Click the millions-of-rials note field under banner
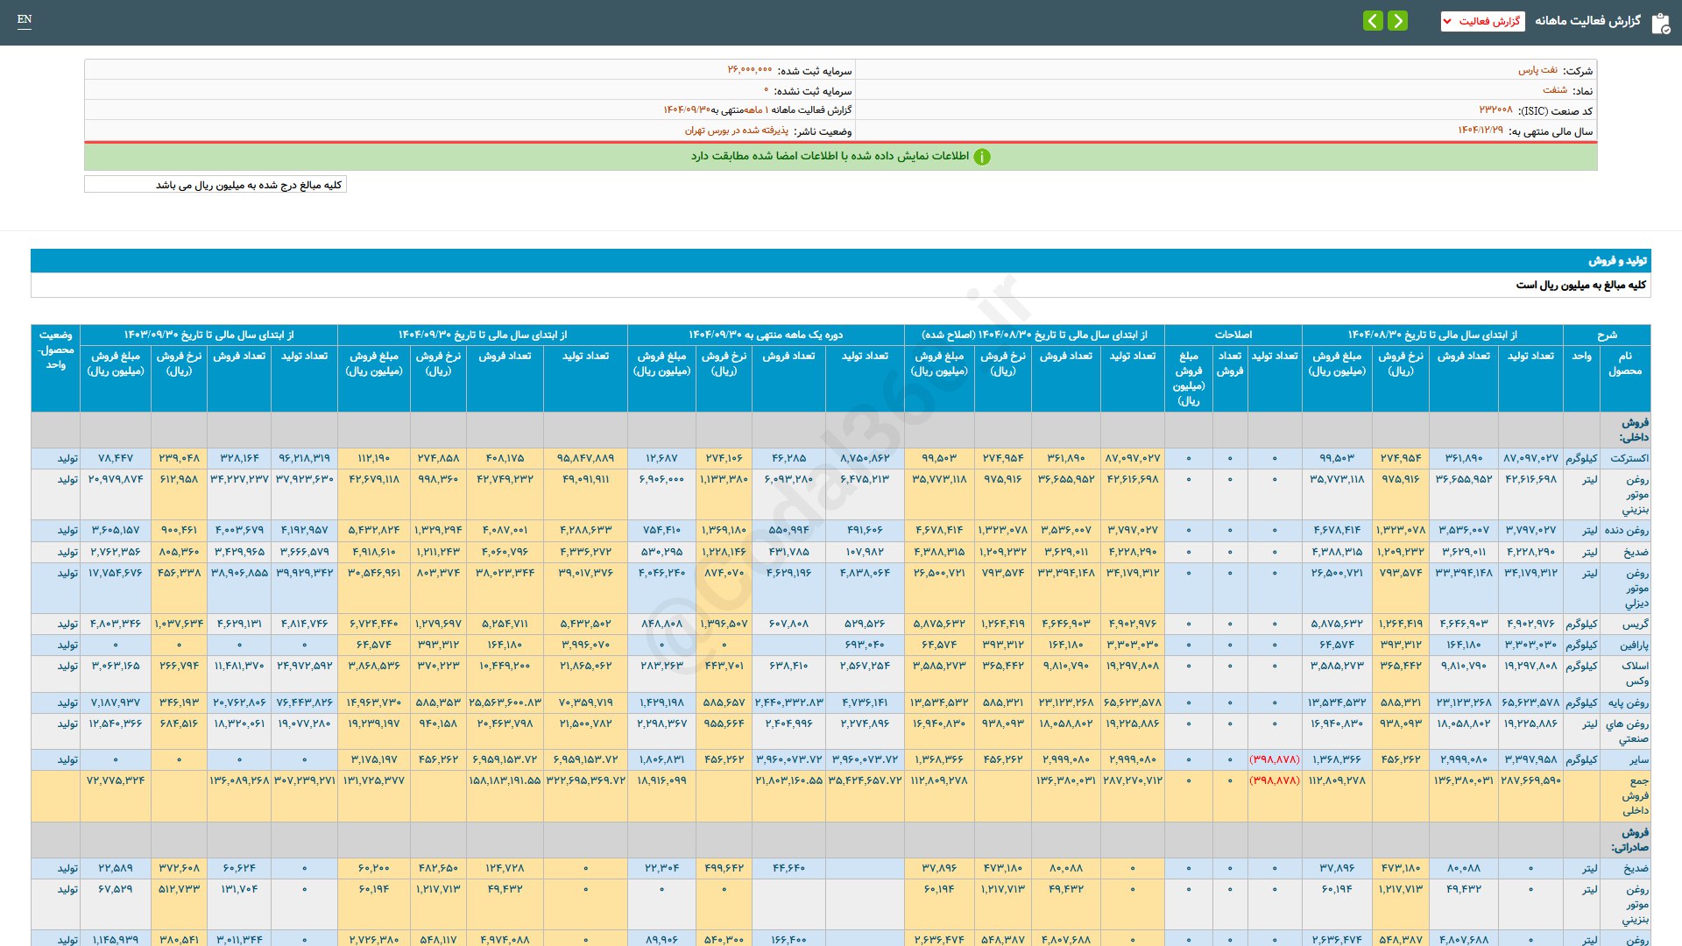The height and width of the screenshot is (946, 1682). (x=216, y=185)
